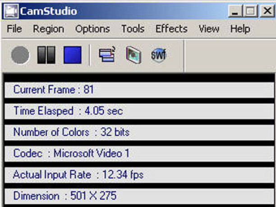The image size is (276, 207).
Task: Click the 'Number of Colors : 32 bits' row
Action: click(x=139, y=133)
